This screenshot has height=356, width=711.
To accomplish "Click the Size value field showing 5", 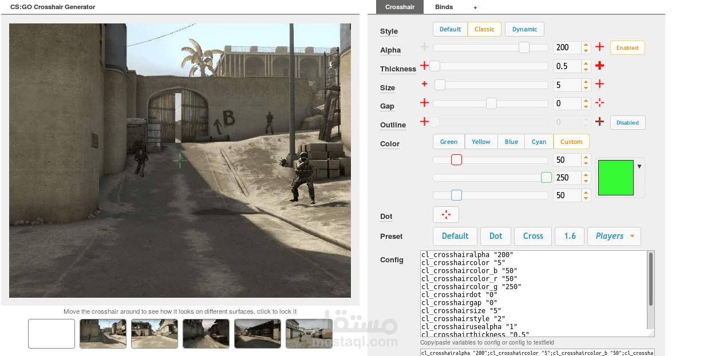I will [x=567, y=85].
